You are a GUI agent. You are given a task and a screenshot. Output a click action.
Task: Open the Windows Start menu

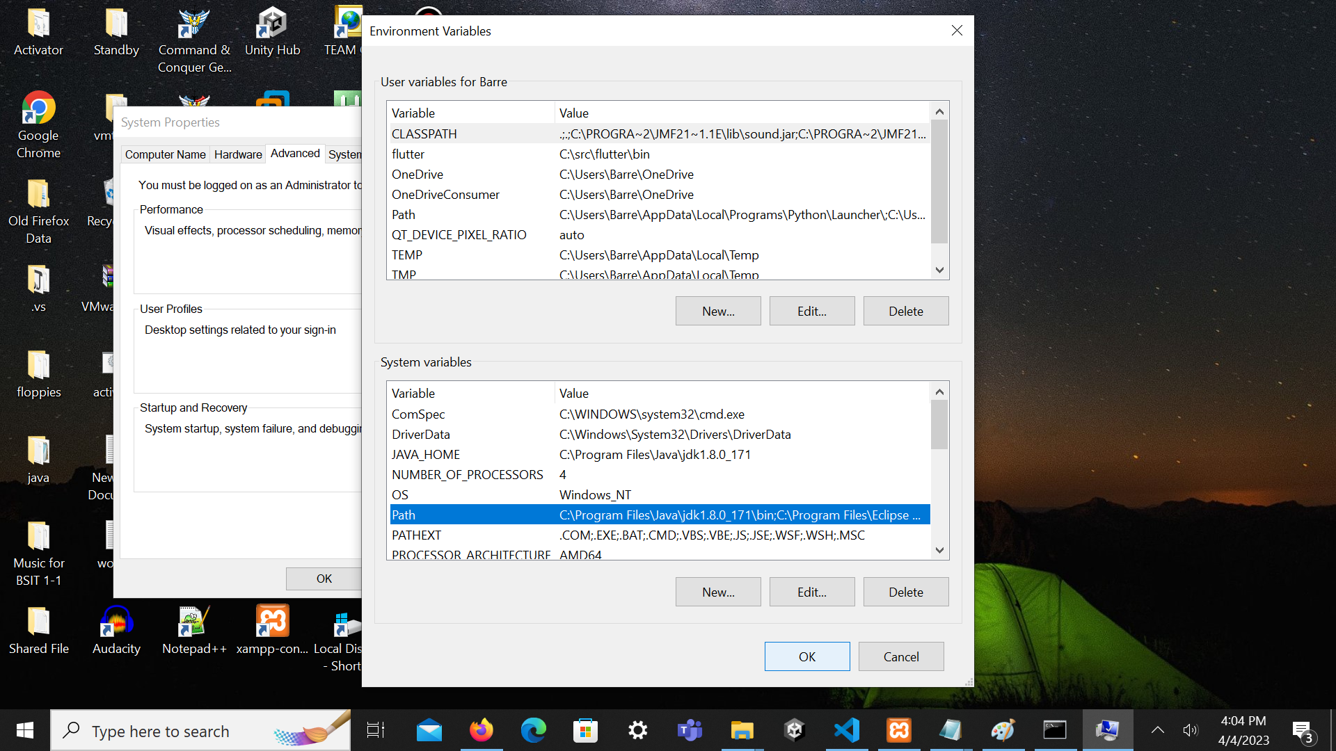click(25, 730)
